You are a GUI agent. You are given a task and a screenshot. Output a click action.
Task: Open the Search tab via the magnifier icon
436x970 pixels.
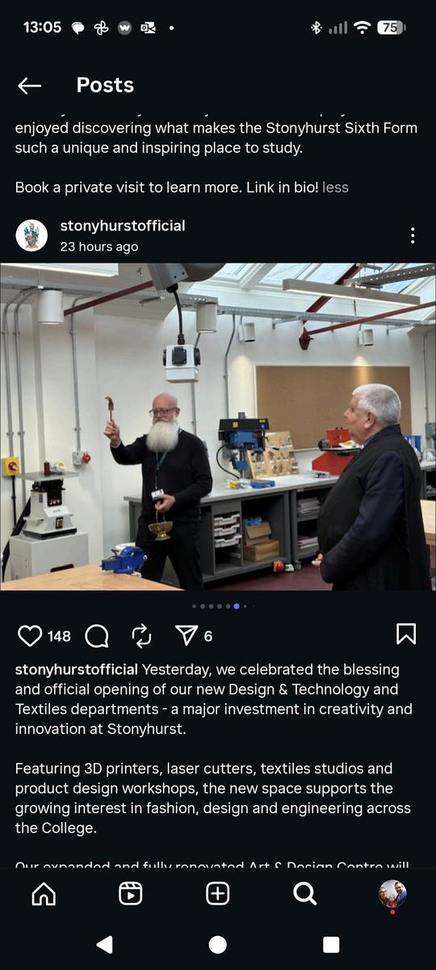(304, 893)
